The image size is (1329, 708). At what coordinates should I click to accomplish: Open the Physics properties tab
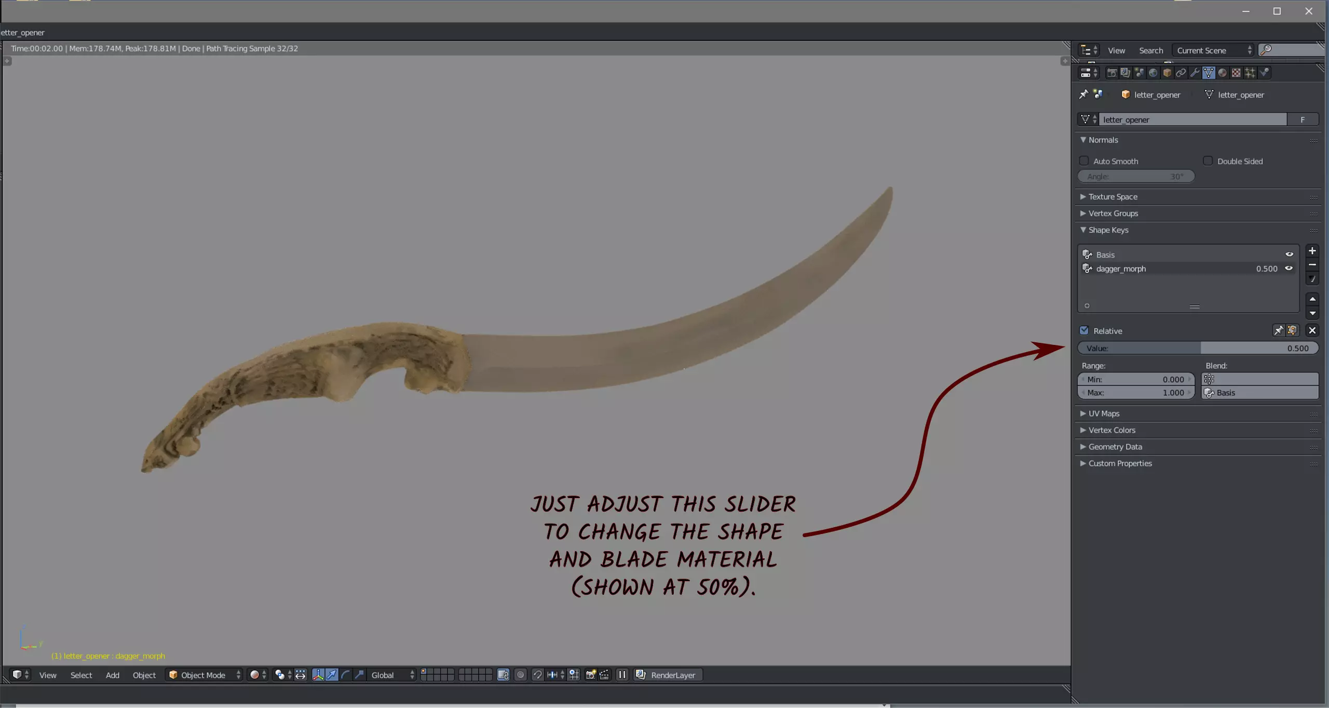(1264, 73)
